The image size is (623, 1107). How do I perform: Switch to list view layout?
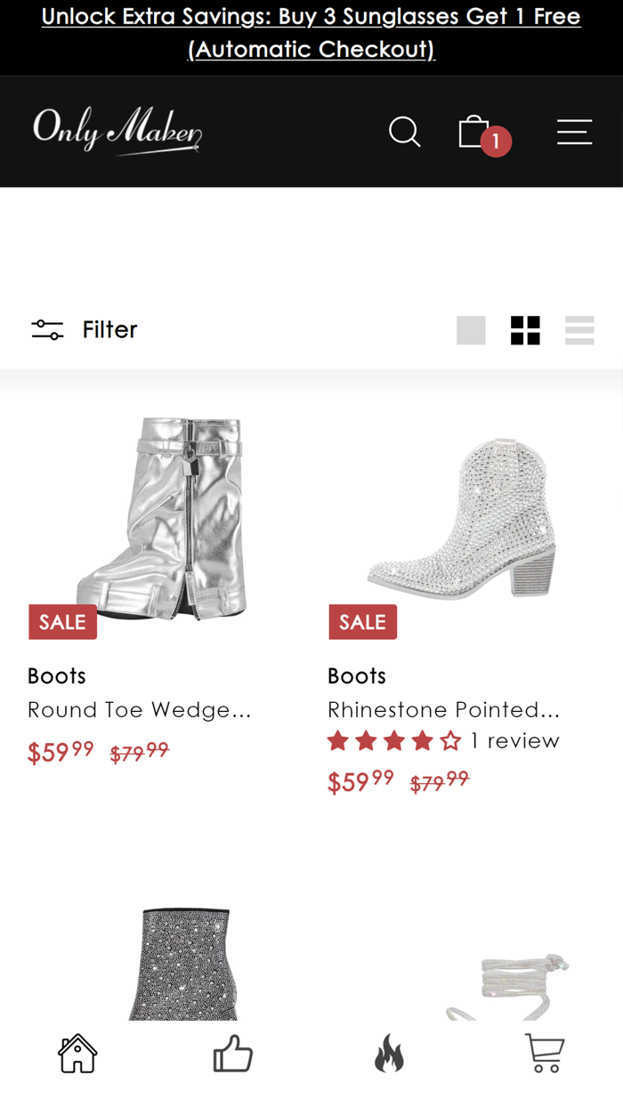579,329
